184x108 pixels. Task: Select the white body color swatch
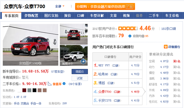coord(19,90)
